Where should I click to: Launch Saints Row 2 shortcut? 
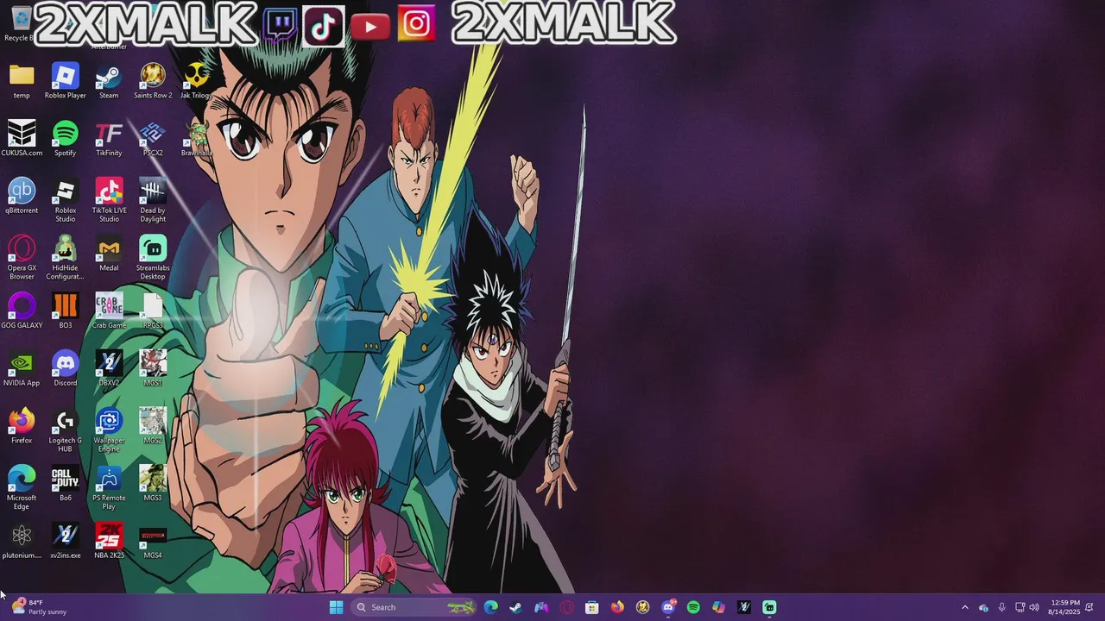tap(153, 81)
